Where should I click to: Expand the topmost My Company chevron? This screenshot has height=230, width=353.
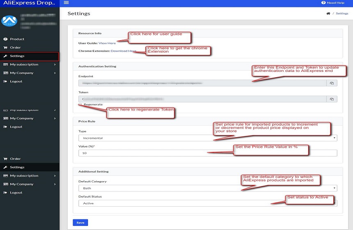[x=55, y=73]
